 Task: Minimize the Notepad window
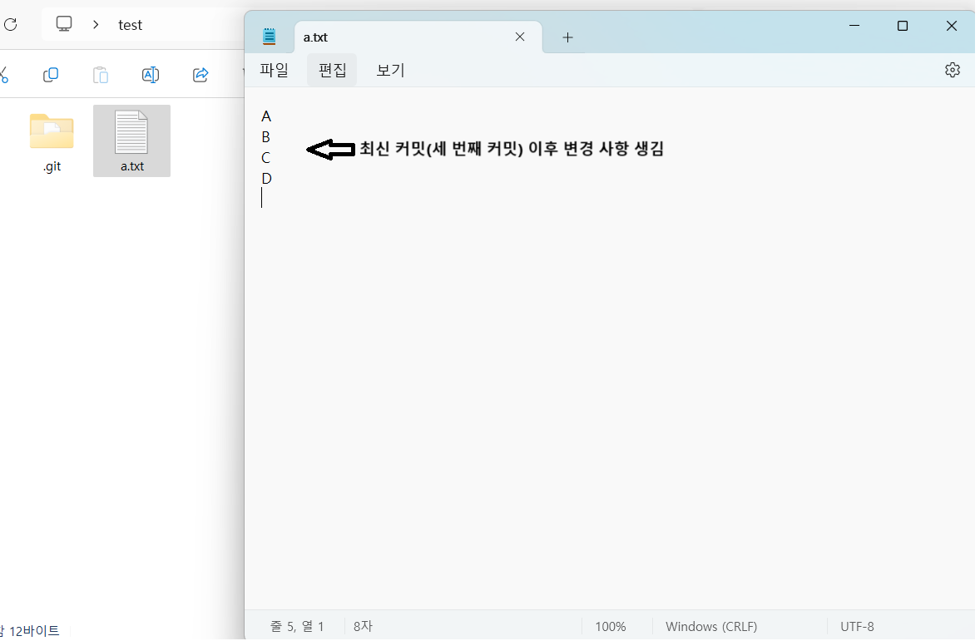tap(854, 26)
